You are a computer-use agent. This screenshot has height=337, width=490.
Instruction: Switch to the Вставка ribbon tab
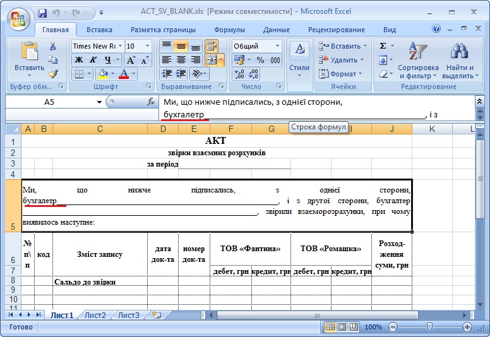point(99,30)
